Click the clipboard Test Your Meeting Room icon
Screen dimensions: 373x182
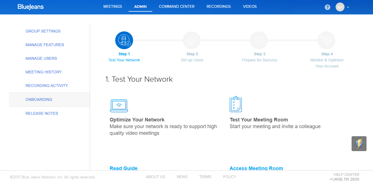235,104
